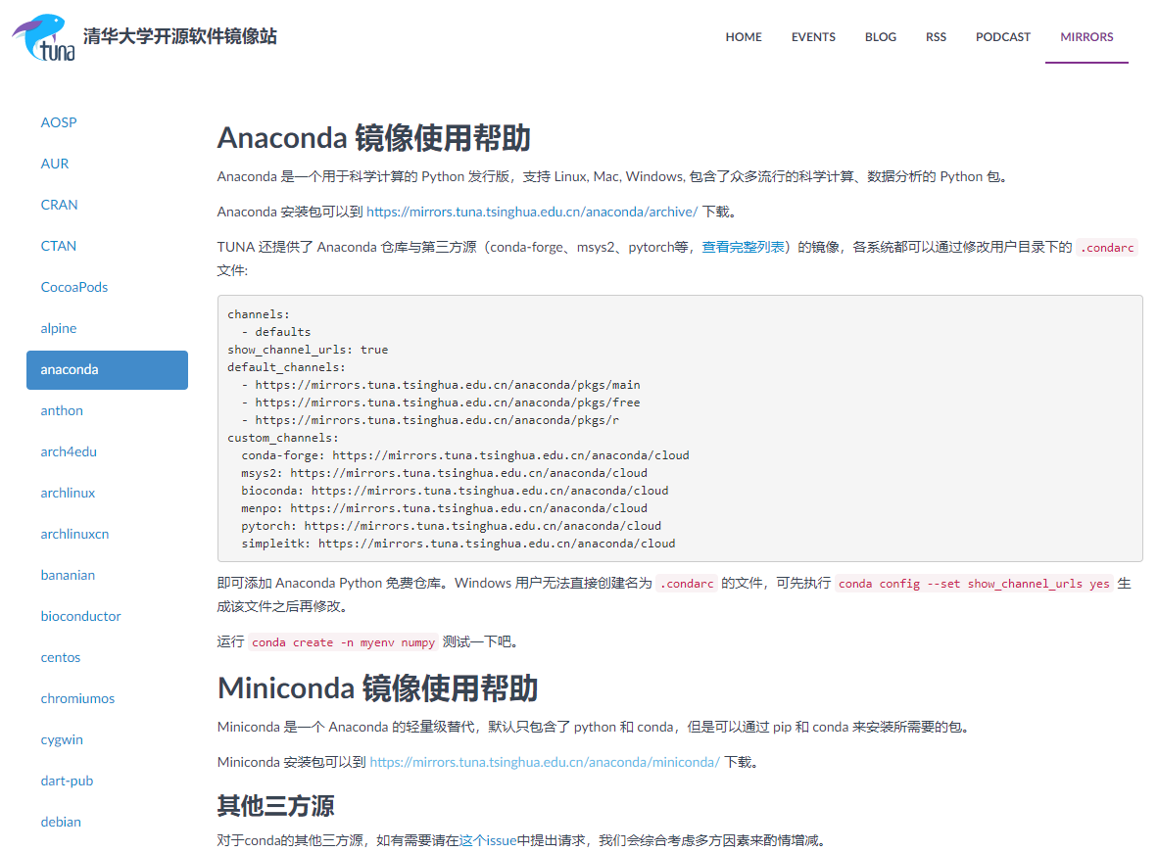Open the HOME navigation item

tap(743, 37)
